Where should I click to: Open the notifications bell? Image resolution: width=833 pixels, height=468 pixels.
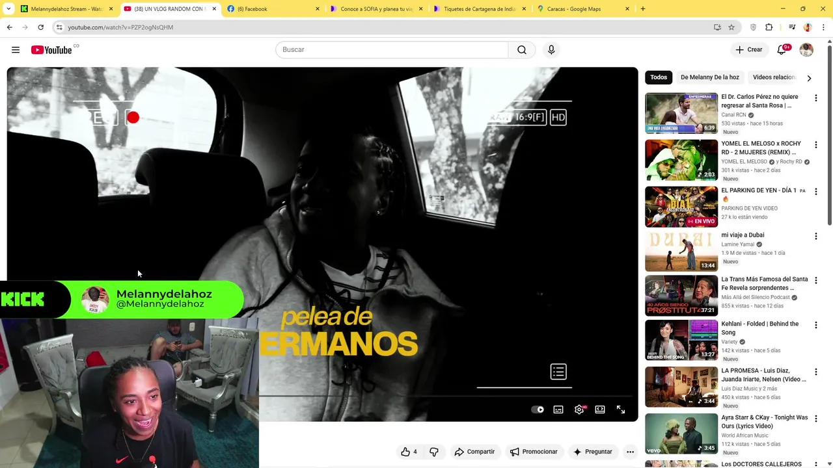click(782, 50)
